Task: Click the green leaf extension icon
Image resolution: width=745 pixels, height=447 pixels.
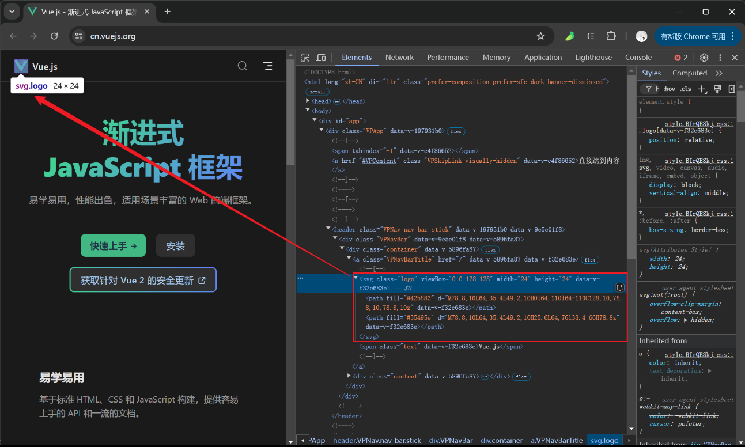Action: point(569,36)
